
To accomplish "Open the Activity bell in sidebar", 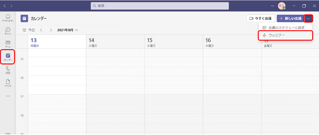I will tap(8, 18).
